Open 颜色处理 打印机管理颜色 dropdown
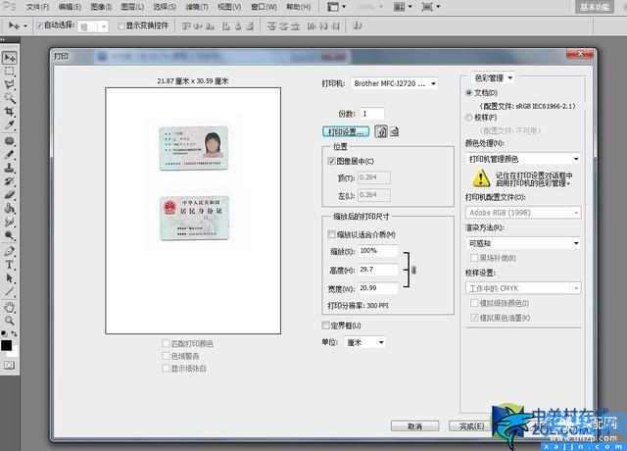This screenshot has width=627, height=451. coord(523,159)
